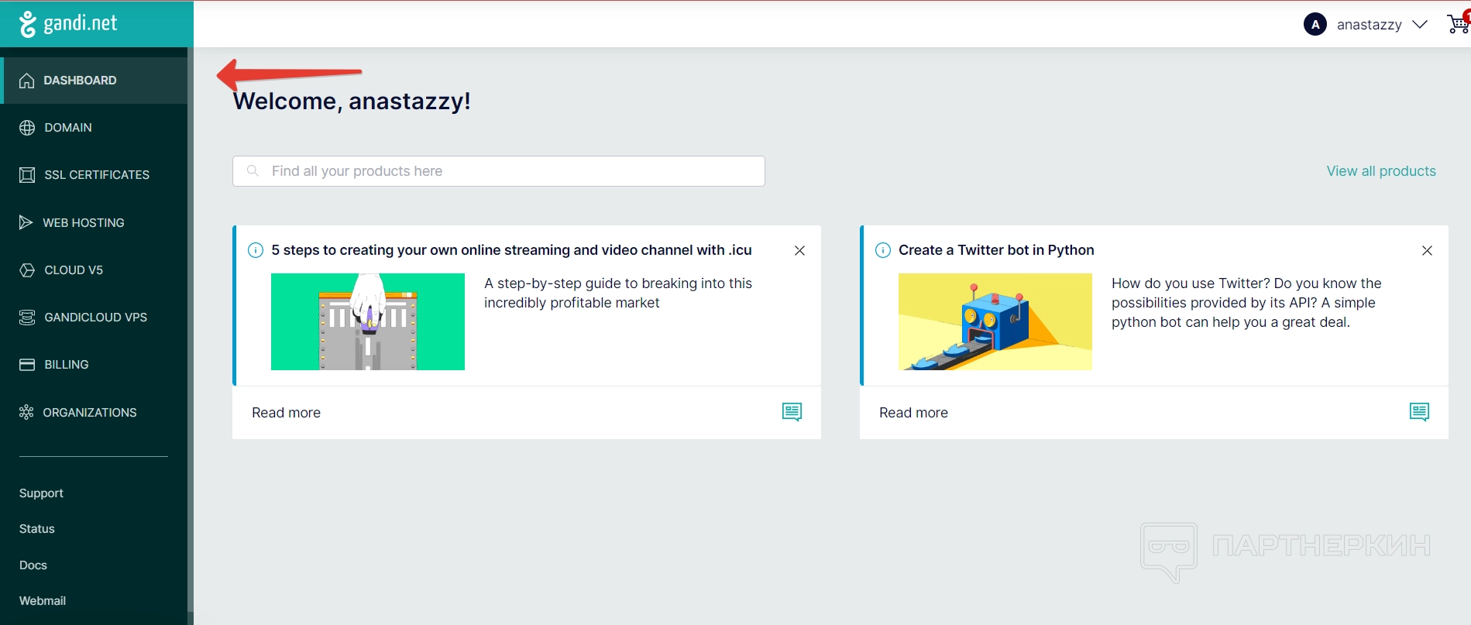
Task: Dismiss the .icu streaming channel card
Action: coord(799,250)
